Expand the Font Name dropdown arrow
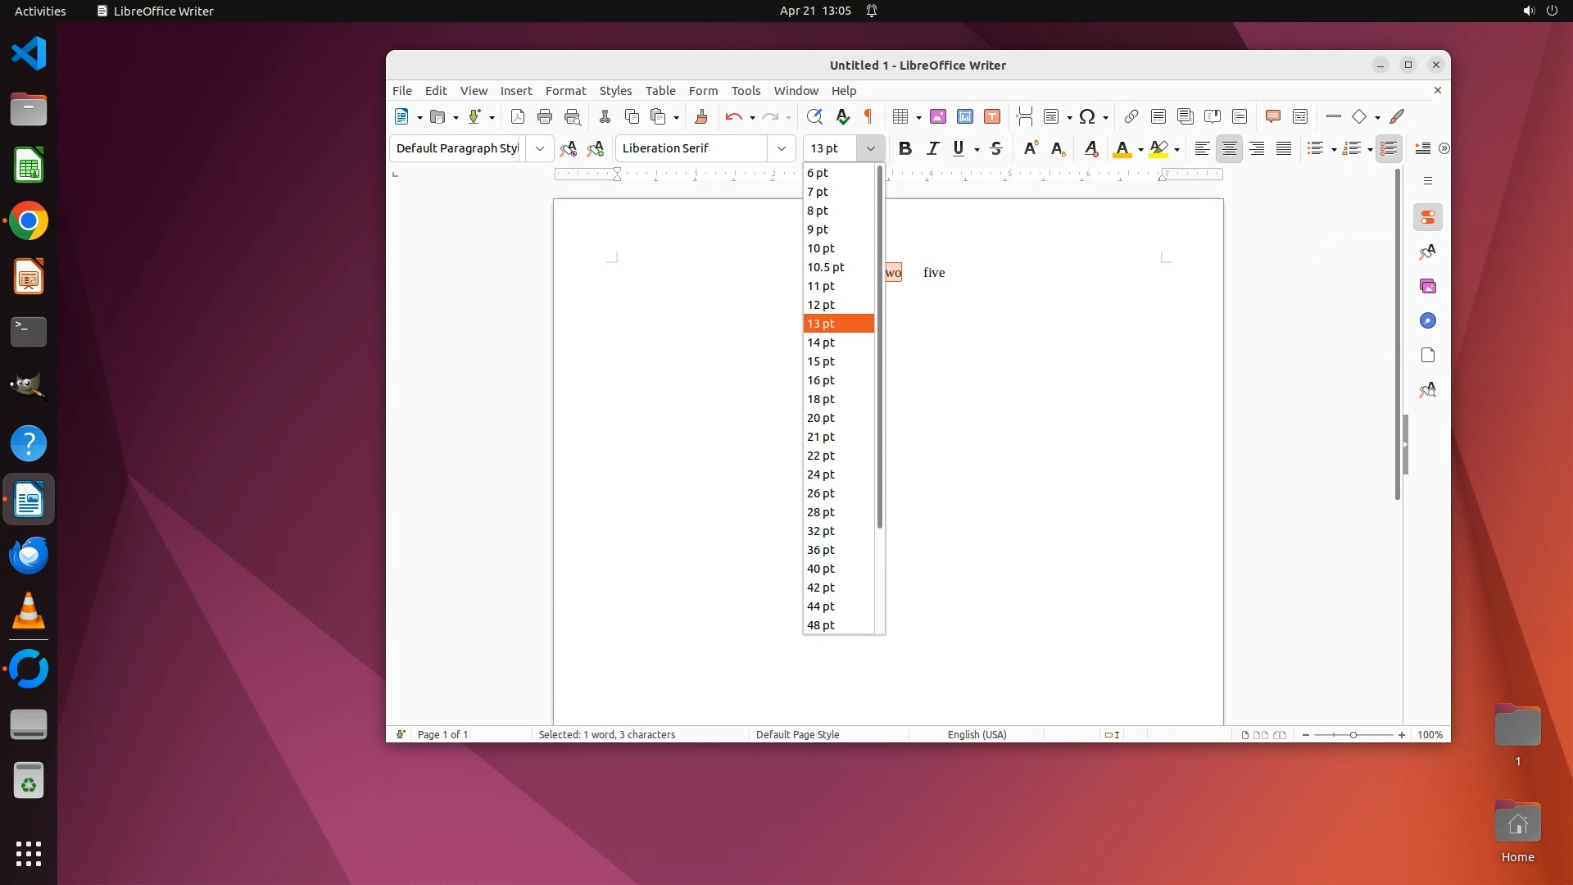1573x885 pixels. click(x=782, y=148)
